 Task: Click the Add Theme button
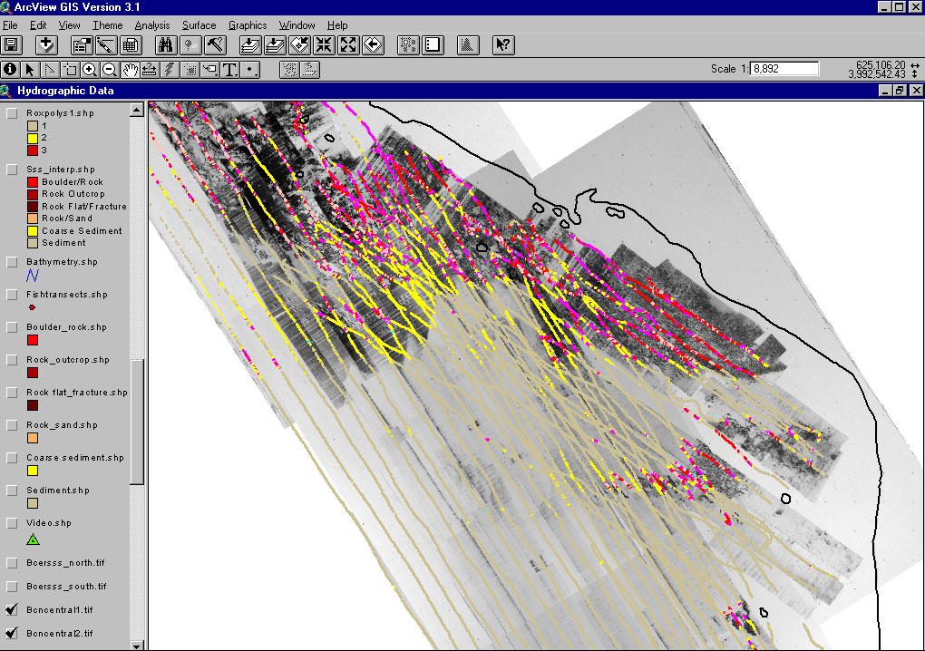pos(47,44)
